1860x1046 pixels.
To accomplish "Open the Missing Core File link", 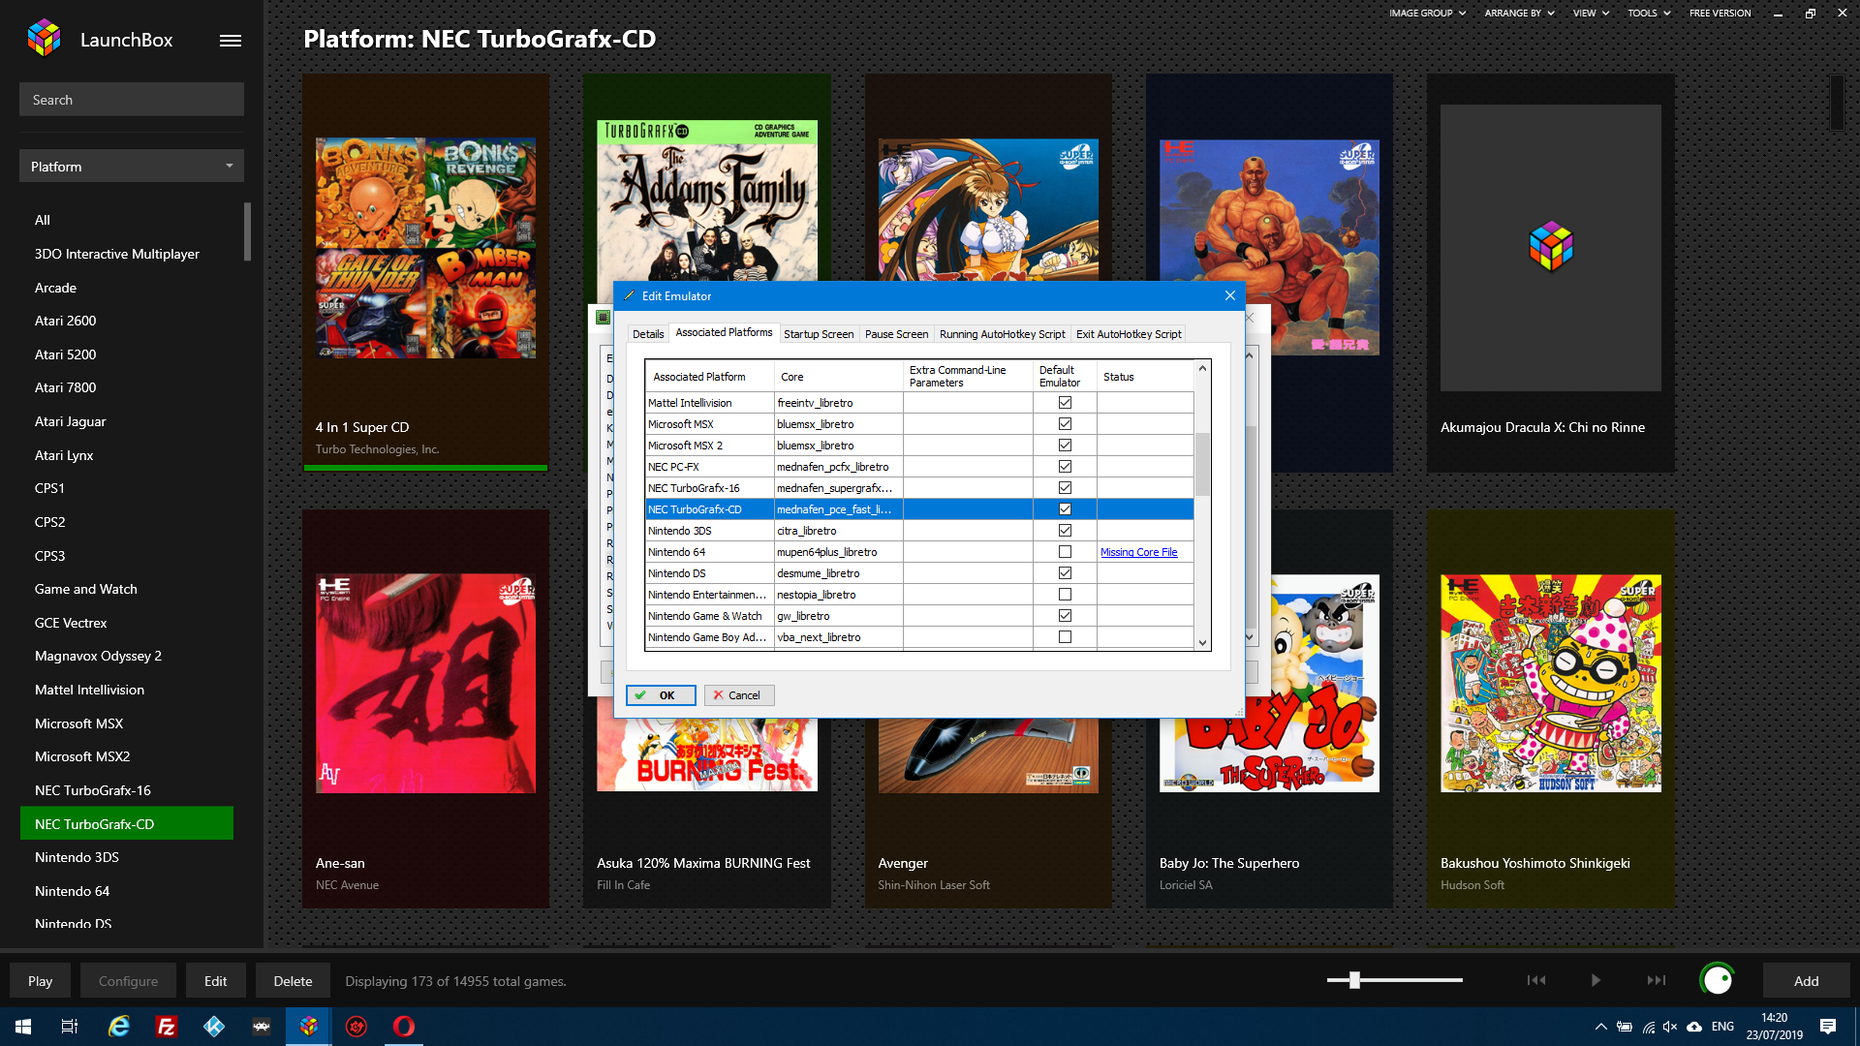I will click(1138, 552).
